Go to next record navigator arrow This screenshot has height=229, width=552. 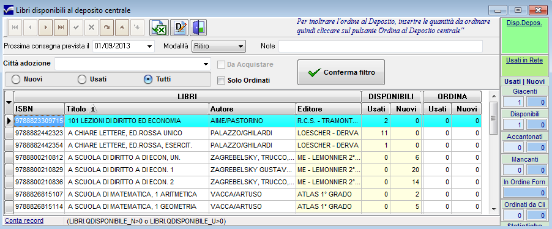[45, 28]
